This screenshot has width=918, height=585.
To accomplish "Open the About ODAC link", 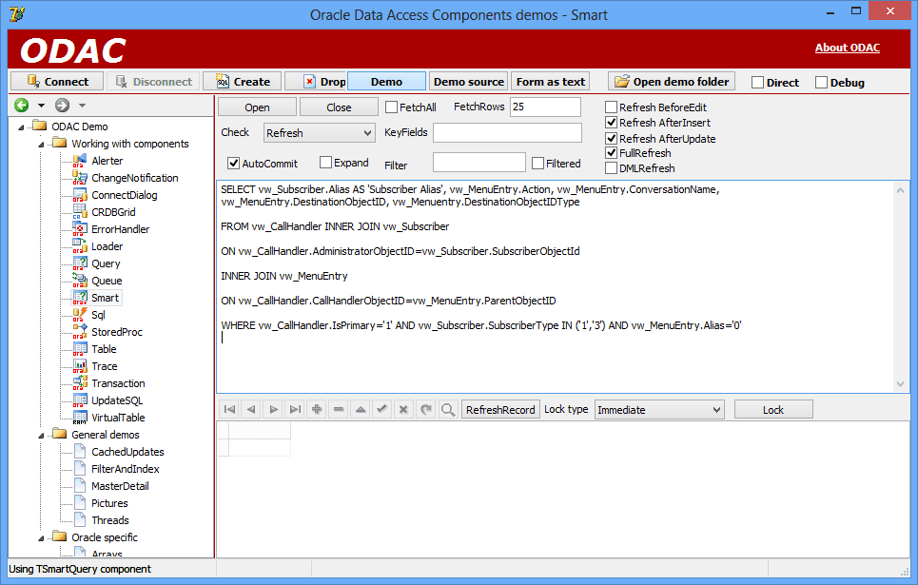I will tap(848, 48).
